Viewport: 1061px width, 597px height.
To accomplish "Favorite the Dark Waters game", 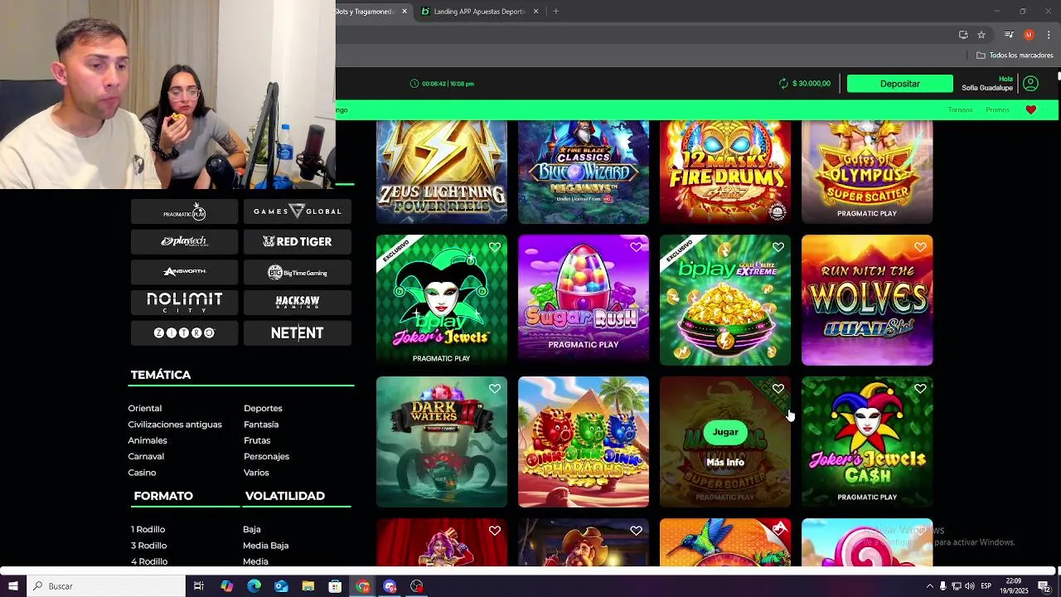I will coord(495,389).
